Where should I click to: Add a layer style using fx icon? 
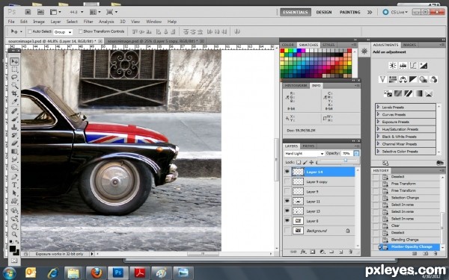coord(303,252)
